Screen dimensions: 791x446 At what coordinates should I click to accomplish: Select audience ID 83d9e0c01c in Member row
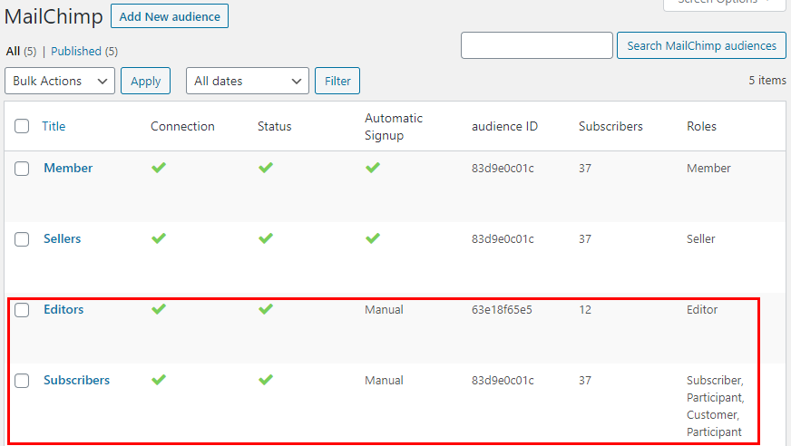pos(503,169)
